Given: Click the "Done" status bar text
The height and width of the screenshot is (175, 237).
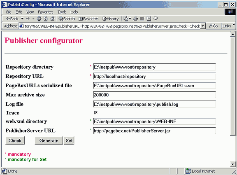Looking at the screenshot, I should click(x=13, y=171).
